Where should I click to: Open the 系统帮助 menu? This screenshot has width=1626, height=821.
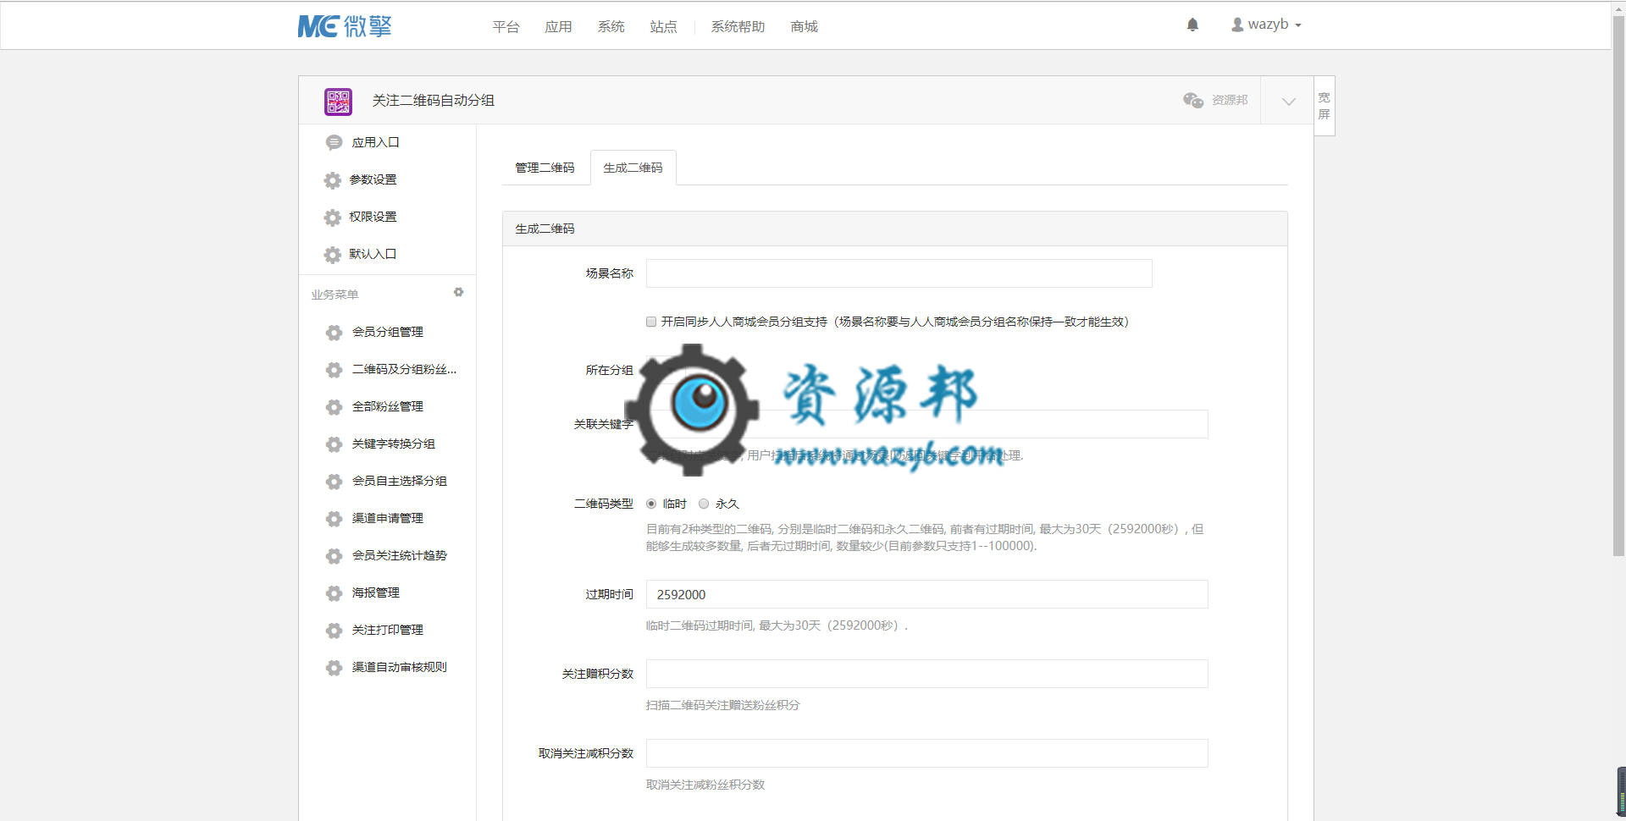pos(738,27)
